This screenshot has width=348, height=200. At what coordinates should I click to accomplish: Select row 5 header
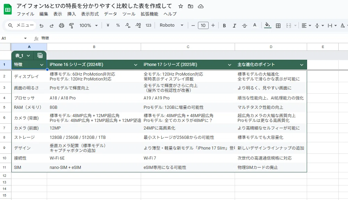point(4,107)
